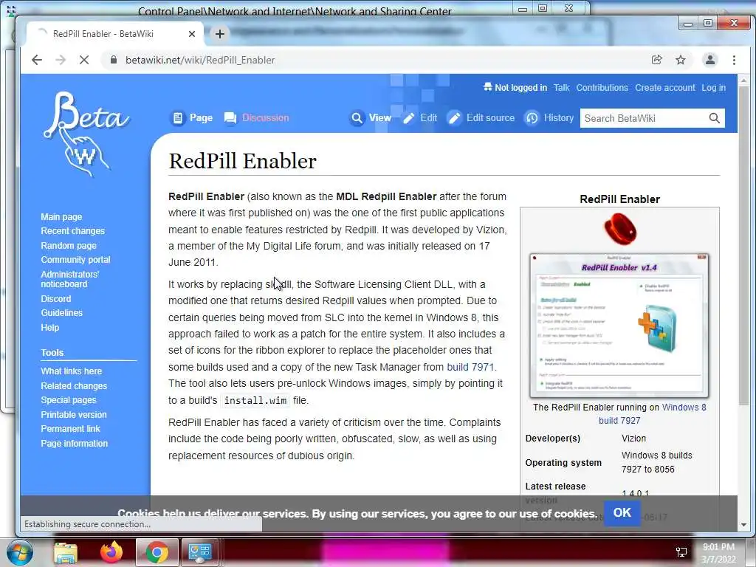Open the Page tab
This screenshot has width=756, height=567.
(193, 117)
